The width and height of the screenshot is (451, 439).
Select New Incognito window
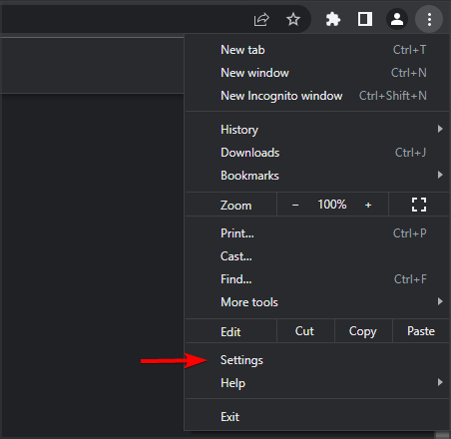(317, 96)
